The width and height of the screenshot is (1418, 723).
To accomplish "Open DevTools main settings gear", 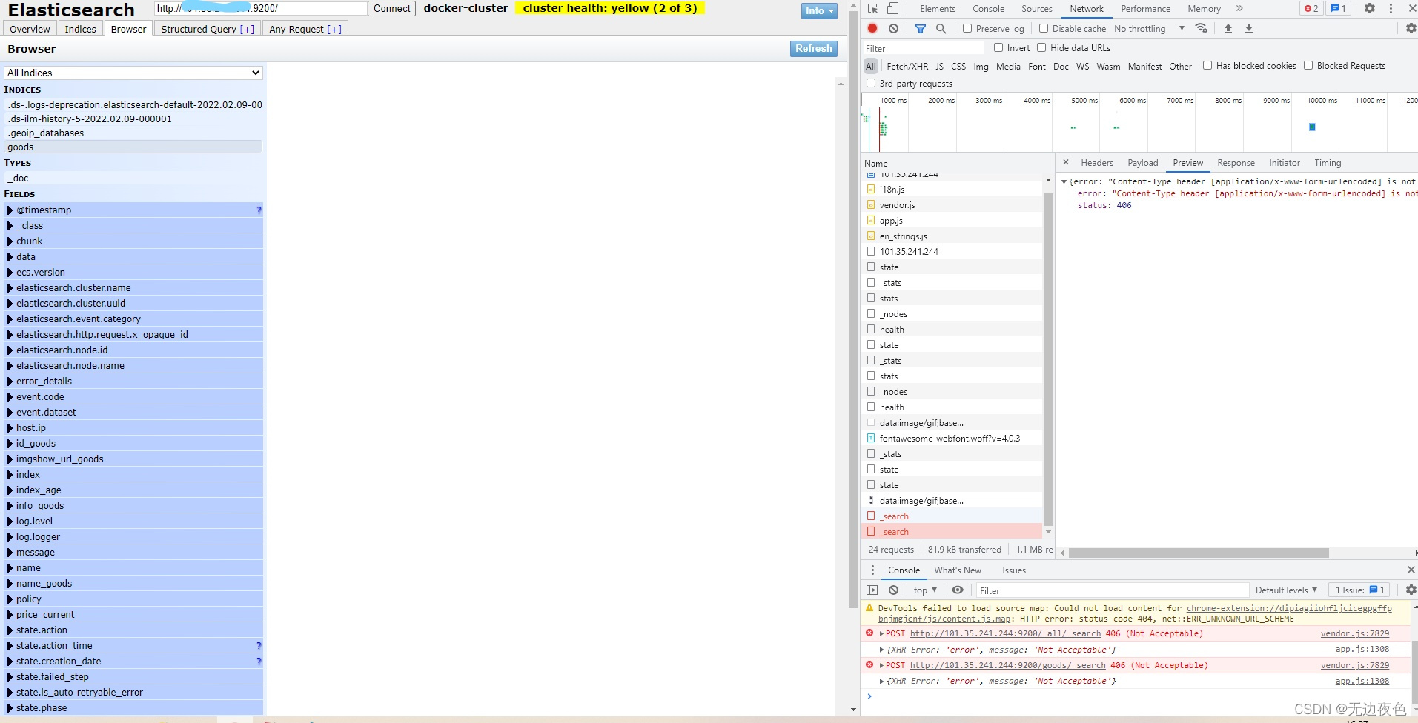I will [x=1369, y=8].
